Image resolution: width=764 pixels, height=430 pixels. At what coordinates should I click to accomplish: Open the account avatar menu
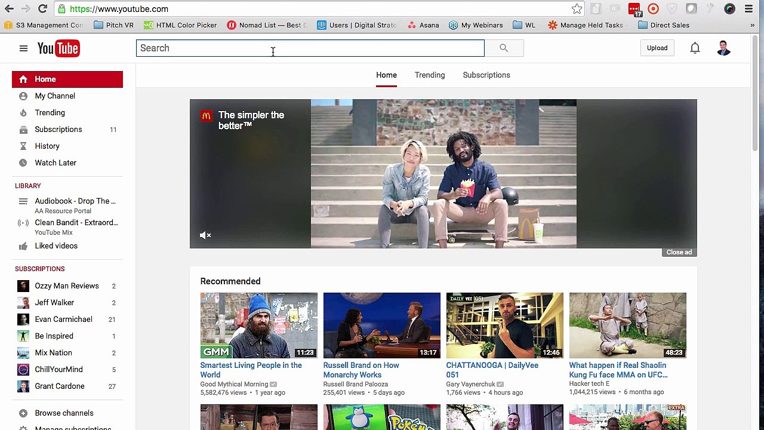pos(723,48)
